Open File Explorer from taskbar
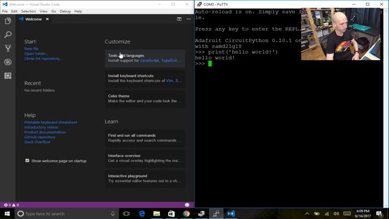 [157, 214]
